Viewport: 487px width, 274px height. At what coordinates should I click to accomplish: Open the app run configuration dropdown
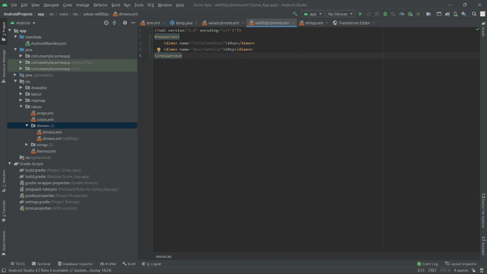click(x=313, y=14)
